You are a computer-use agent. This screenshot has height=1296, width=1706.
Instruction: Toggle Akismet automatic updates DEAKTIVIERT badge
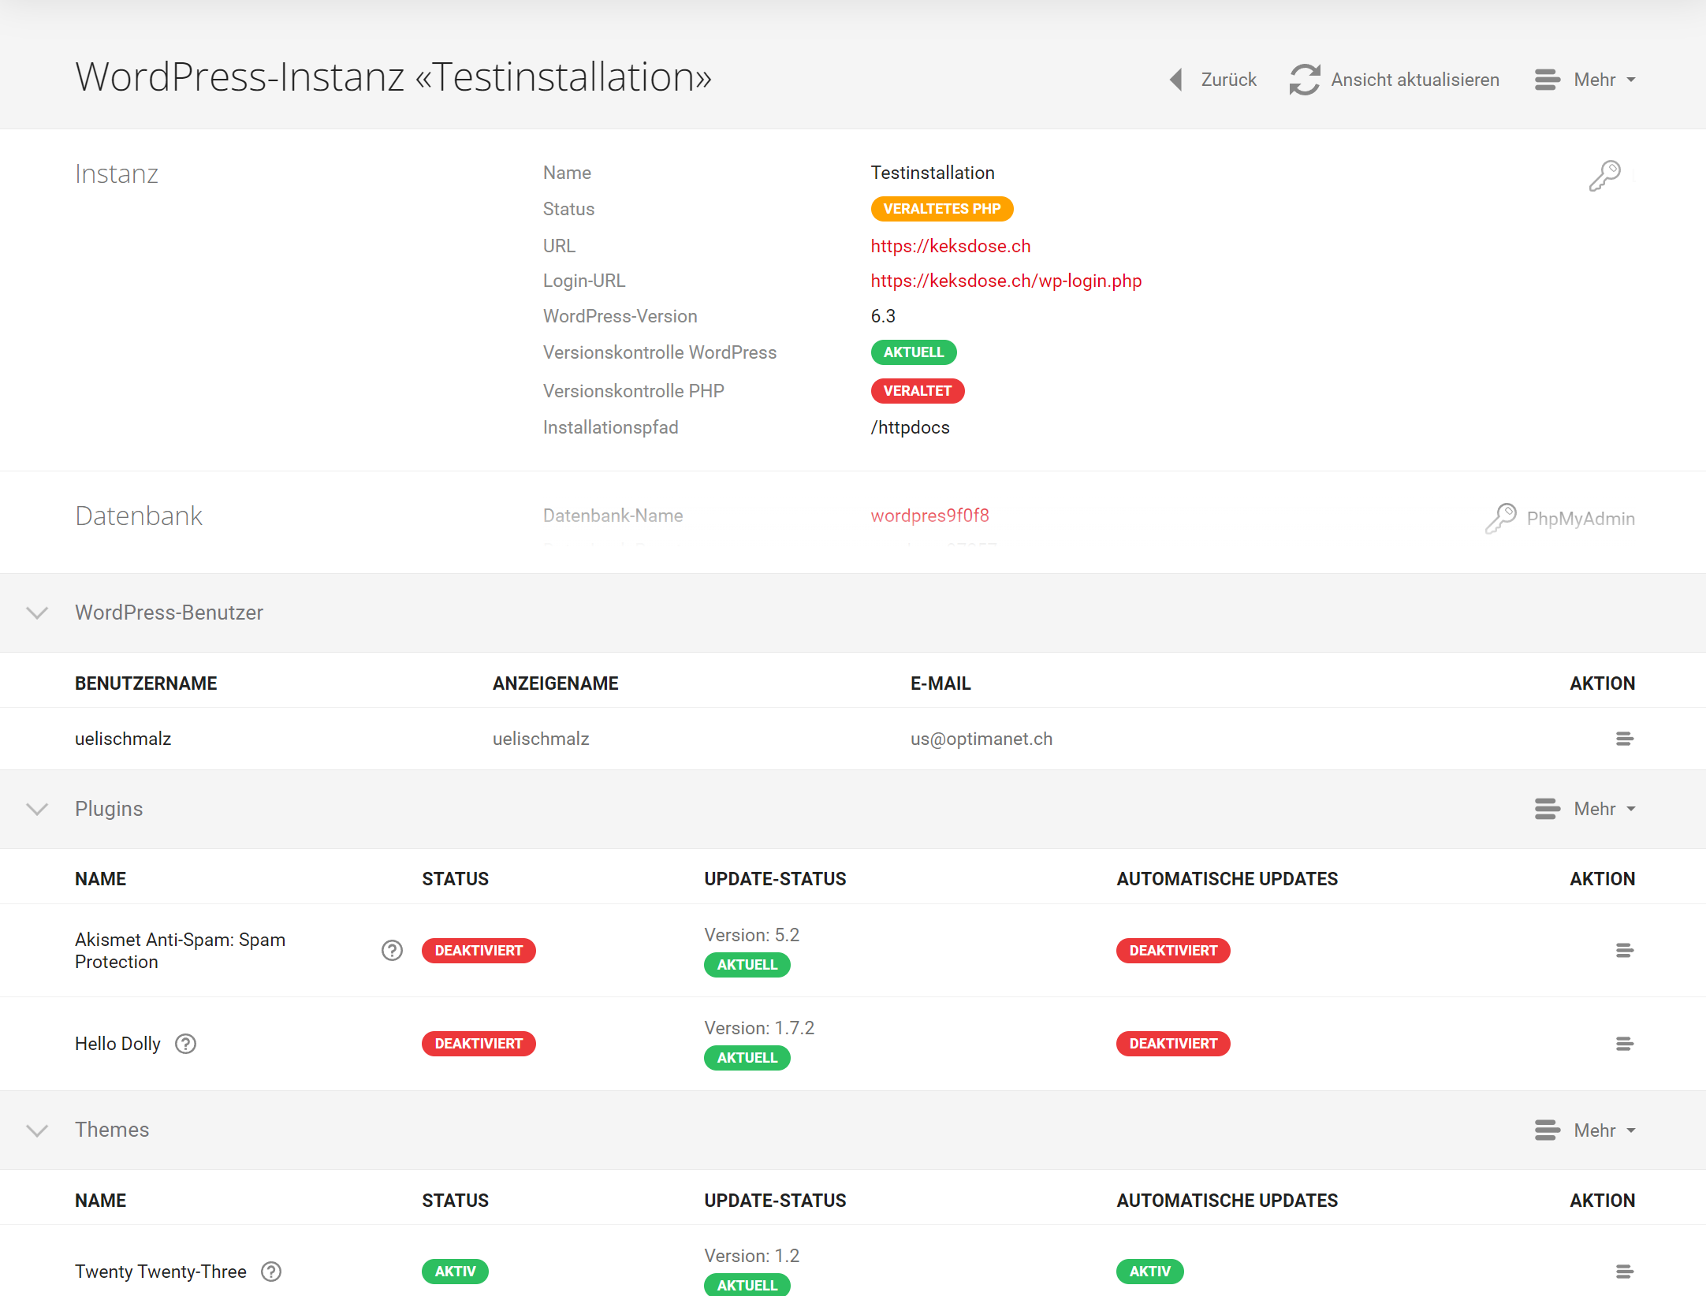coord(1173,951)
